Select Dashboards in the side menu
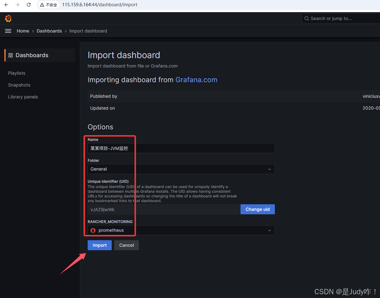The image size is (380, 298). tap(40, 55)
